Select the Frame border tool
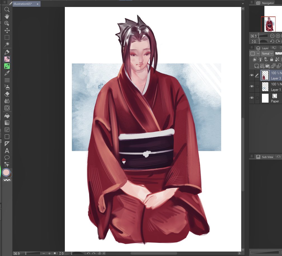Screen dimensions: 282x256 [x=7, y=130]
